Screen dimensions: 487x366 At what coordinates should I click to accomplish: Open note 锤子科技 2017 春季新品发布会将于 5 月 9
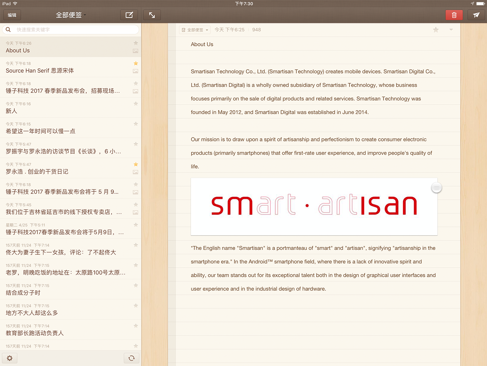coord(70,189)
